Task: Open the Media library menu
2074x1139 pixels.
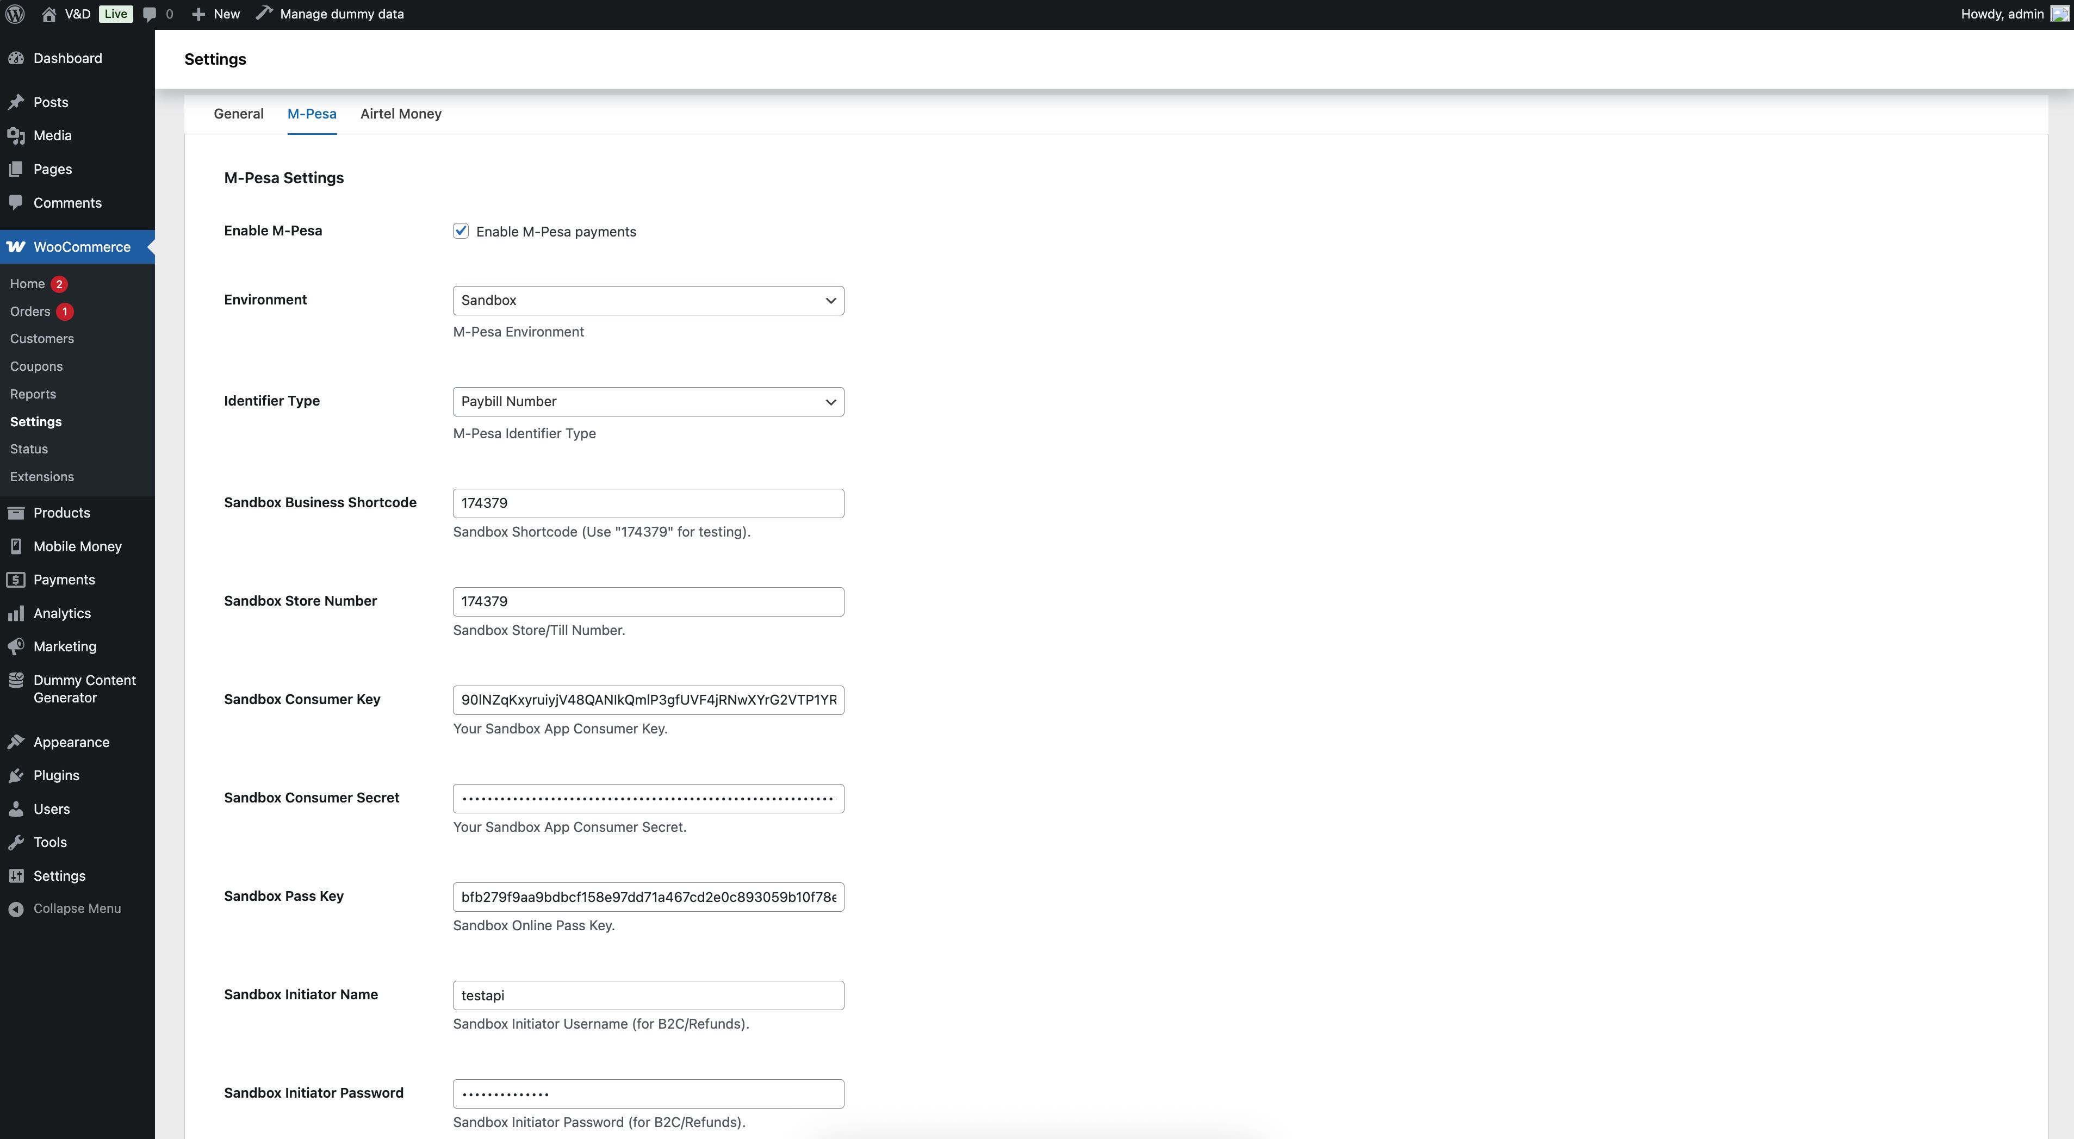Action: 52,135
